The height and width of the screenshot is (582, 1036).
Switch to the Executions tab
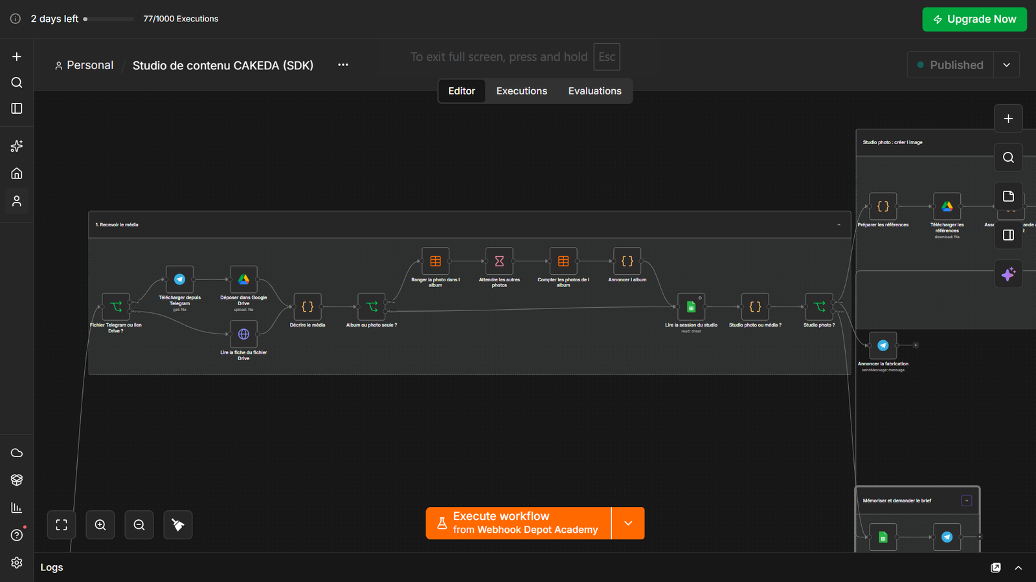click(x=522, y=91)
